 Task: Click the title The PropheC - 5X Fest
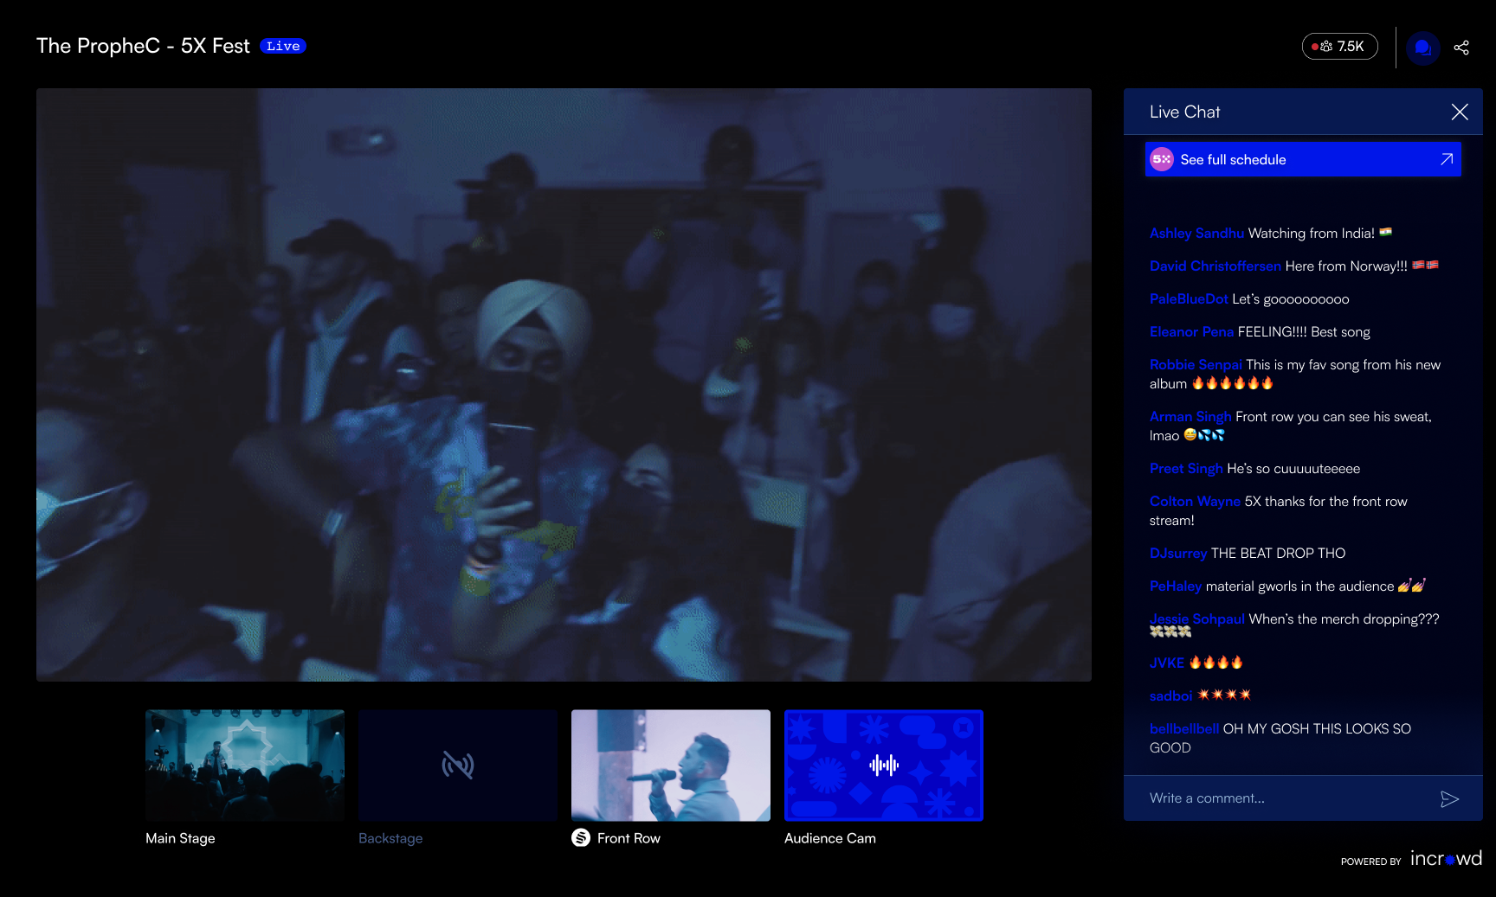[143, 46]
